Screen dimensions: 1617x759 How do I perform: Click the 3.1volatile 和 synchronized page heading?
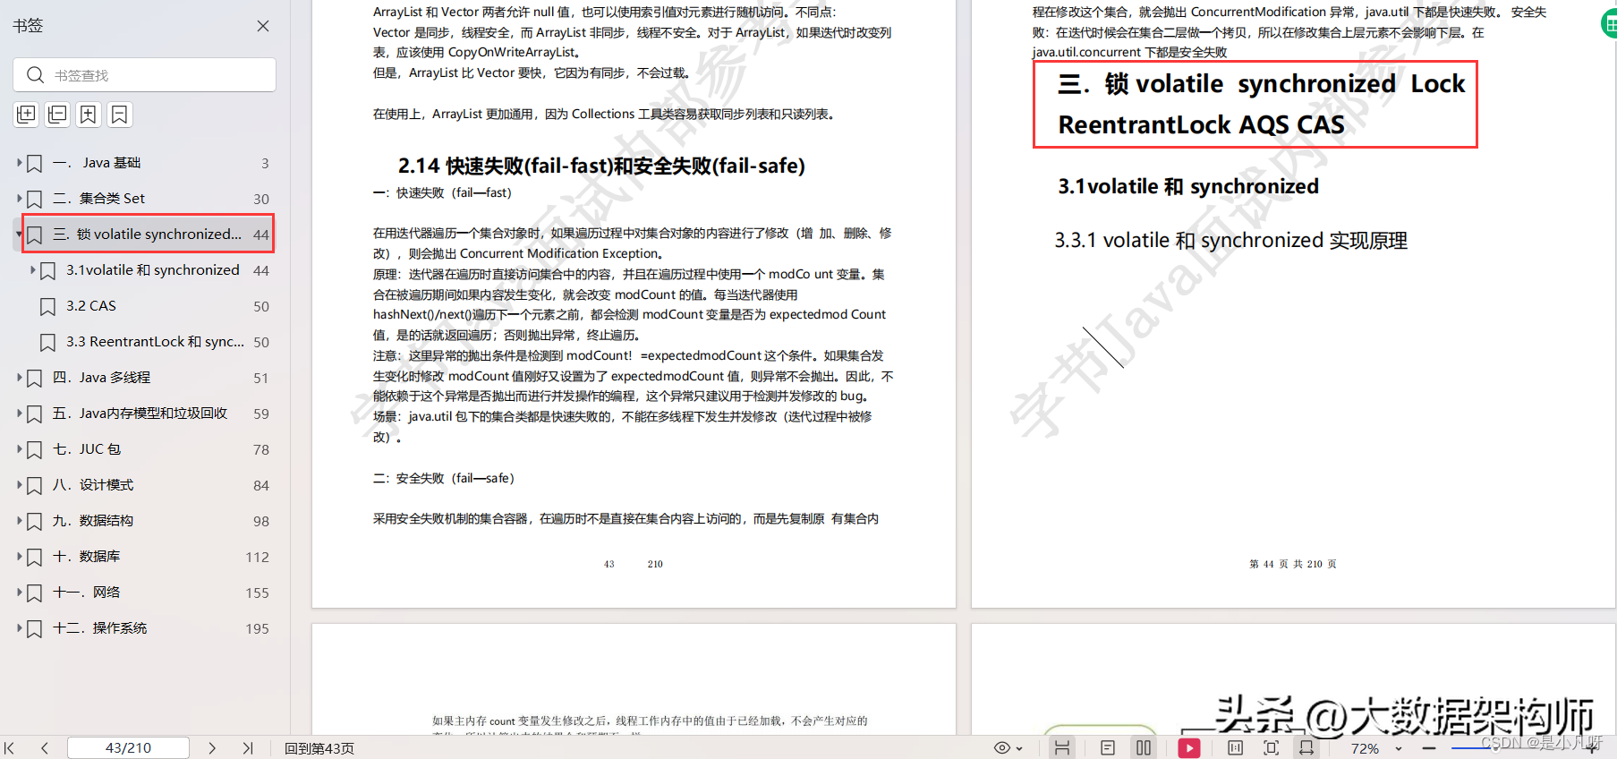(1188, 186)
